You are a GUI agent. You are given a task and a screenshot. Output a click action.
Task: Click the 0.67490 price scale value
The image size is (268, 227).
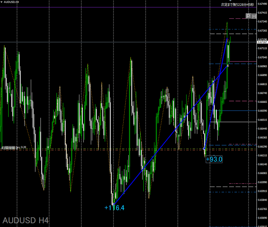(x=262, y=4)
